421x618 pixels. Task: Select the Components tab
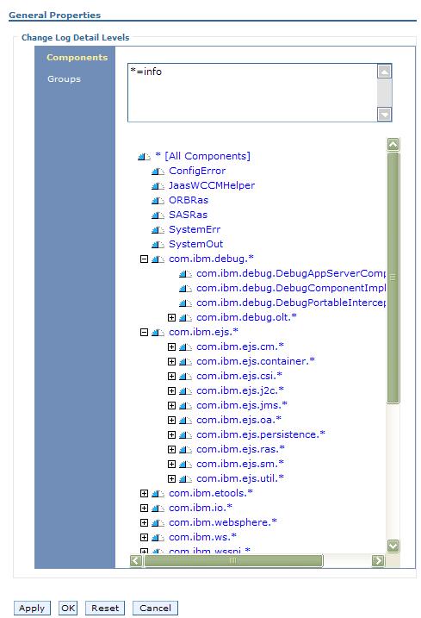tap(77, 57)
